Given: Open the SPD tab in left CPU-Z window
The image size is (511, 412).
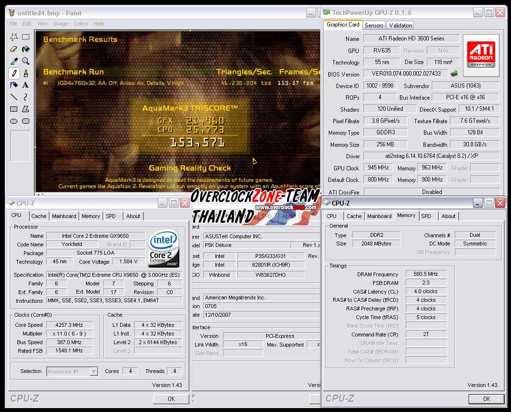Looking at the screenshot, I should click(x=111, y=216).
